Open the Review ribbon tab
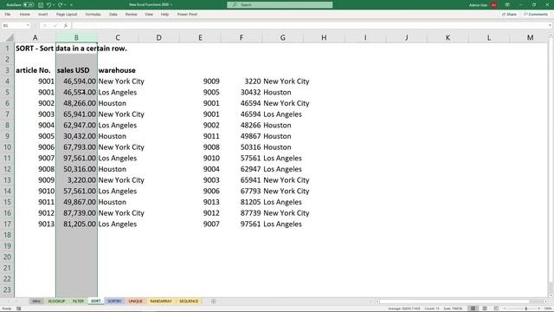The width and height of the screenshot is (554, 312). 131,15
